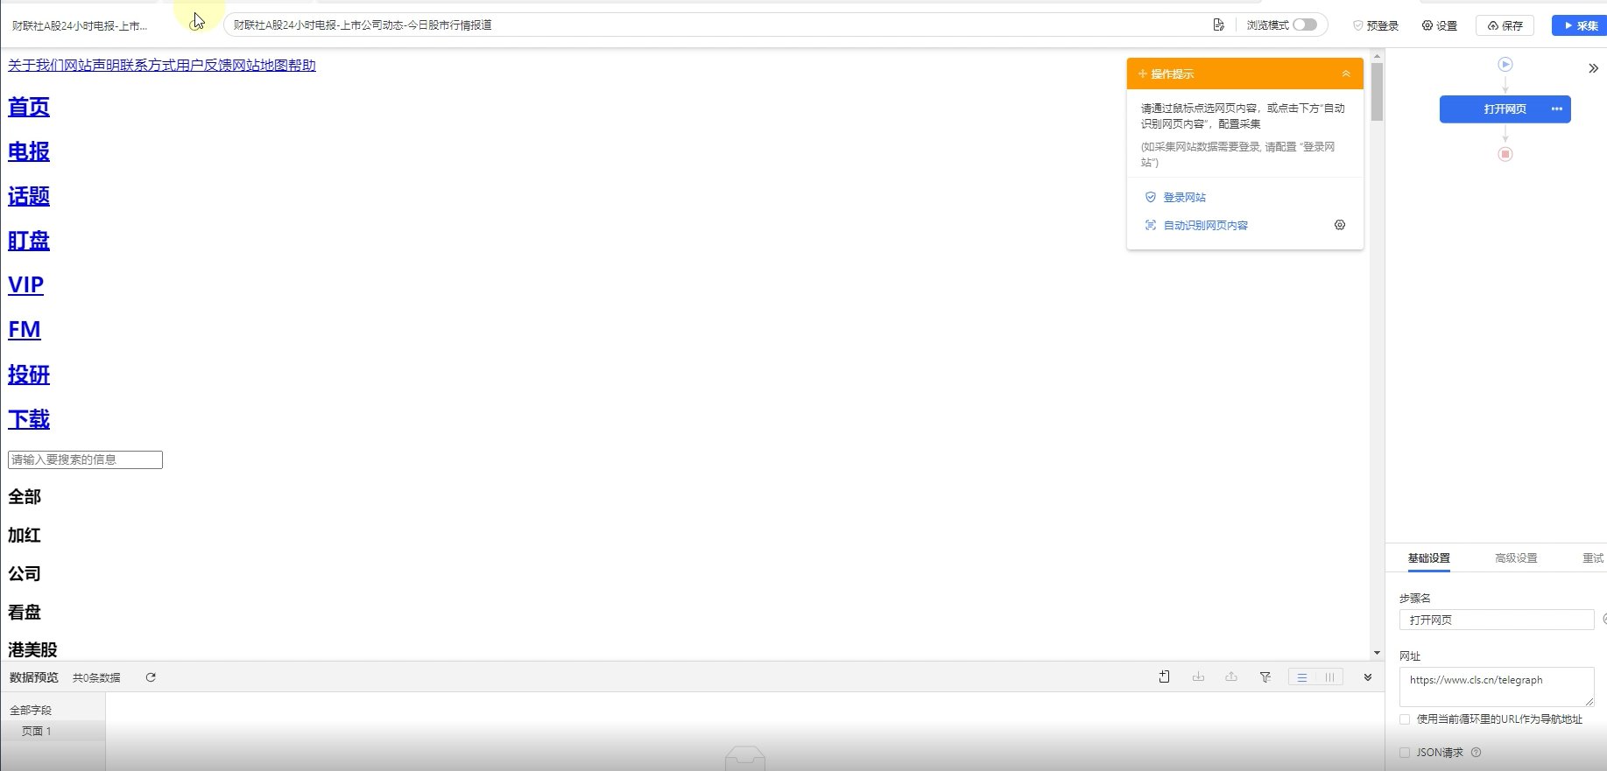Click the 盯盘 link on the webpage
The width and height of the screenshot is (1607, 771).
click(x=29, y=241)
